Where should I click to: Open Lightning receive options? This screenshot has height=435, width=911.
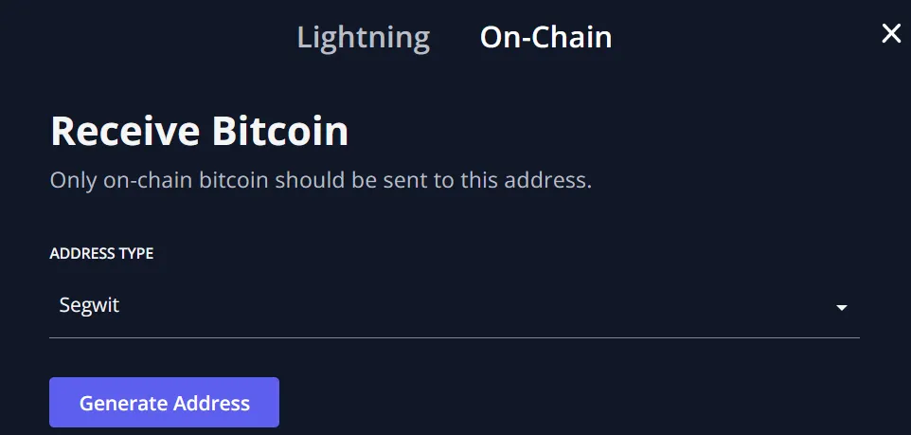pos(364,38)
